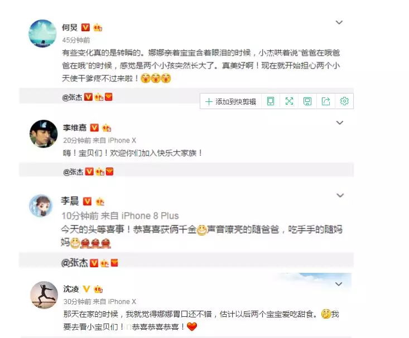Click the username 何炅

pos(70,27)
